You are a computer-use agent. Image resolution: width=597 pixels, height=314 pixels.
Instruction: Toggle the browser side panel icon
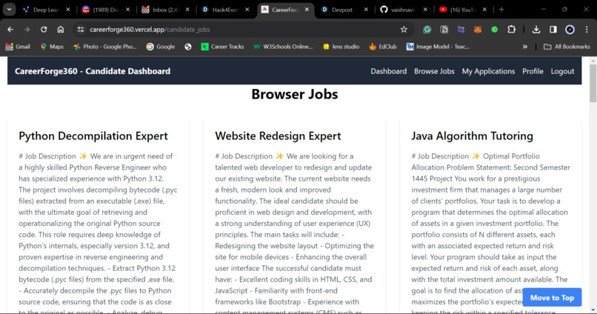point(553,30)
